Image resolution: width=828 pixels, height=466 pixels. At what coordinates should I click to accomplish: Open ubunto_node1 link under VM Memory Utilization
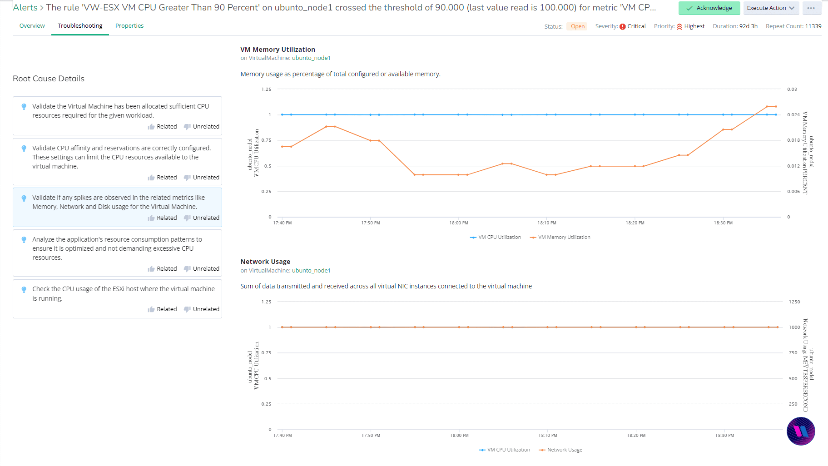pyautogui.click(x=311, y=58)
